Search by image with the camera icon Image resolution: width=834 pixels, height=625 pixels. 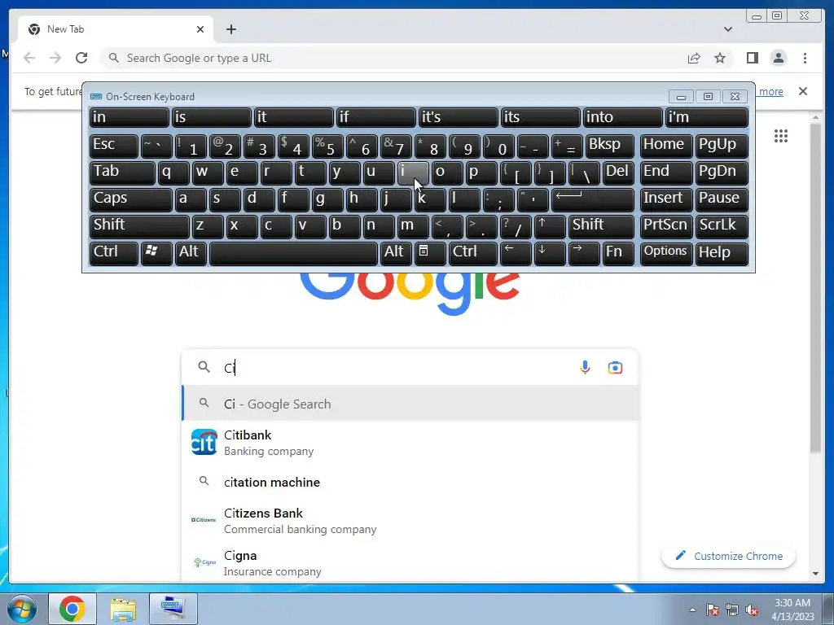click(615, 367)
